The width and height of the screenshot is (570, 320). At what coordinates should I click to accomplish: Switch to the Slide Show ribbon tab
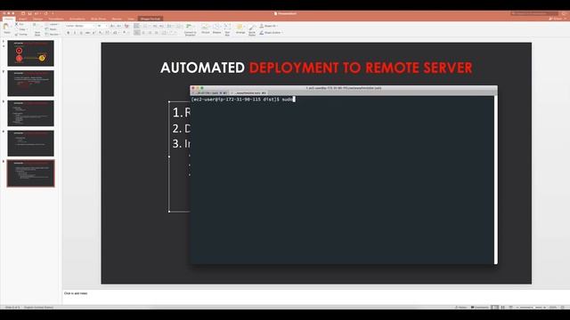pyautogui.click(x=98, y=19)
